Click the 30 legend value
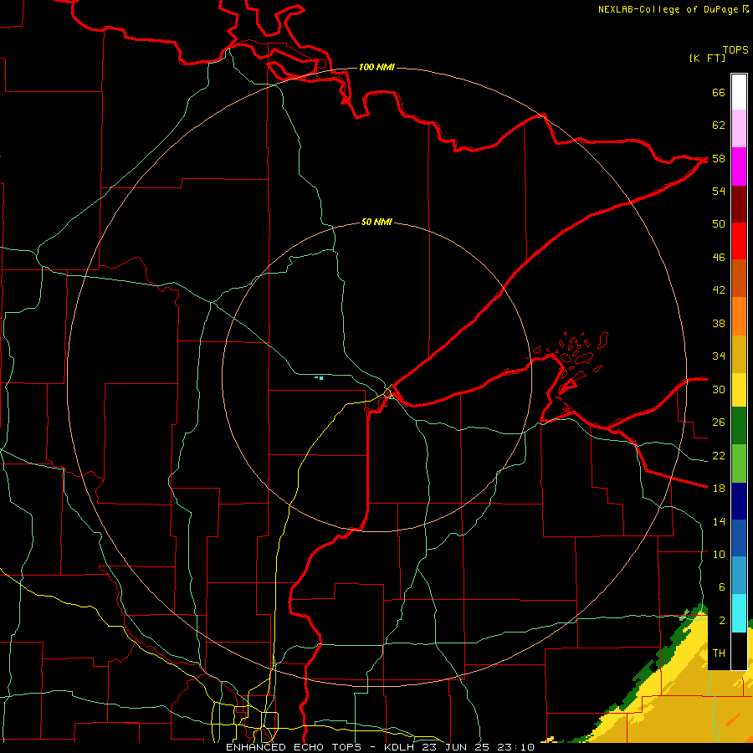The width and height of the screenshot is (753, 753). 719,389
